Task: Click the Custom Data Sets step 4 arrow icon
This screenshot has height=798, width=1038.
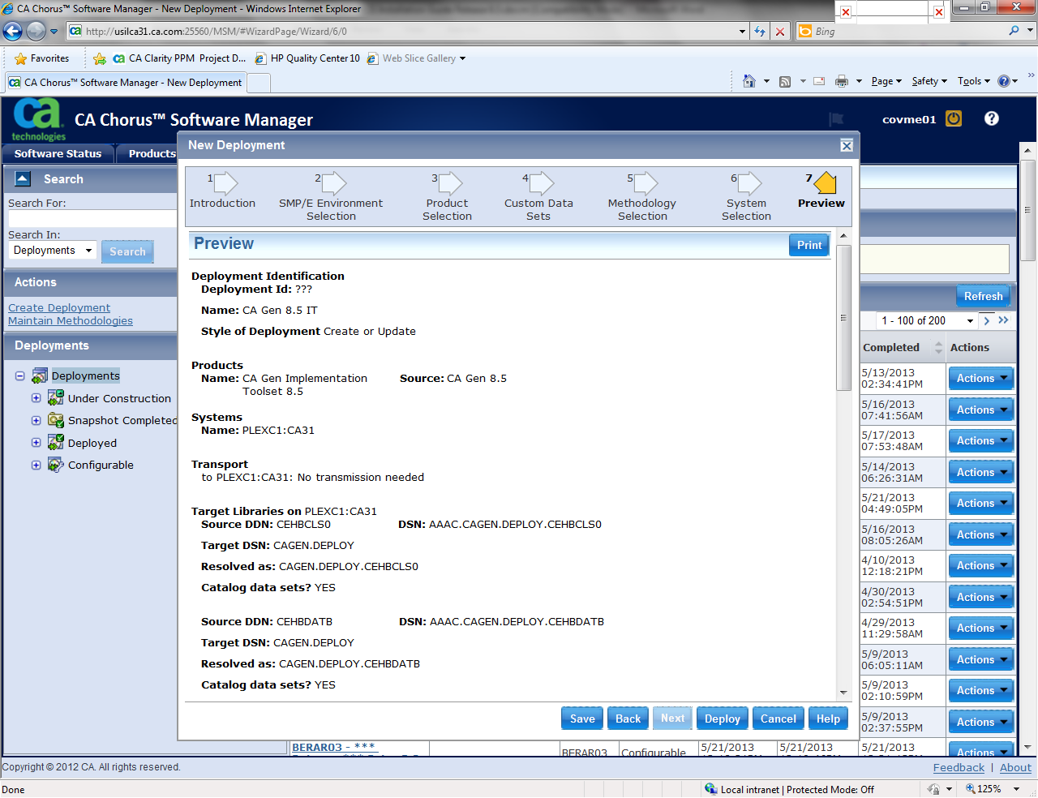Action: click(541, 182)
